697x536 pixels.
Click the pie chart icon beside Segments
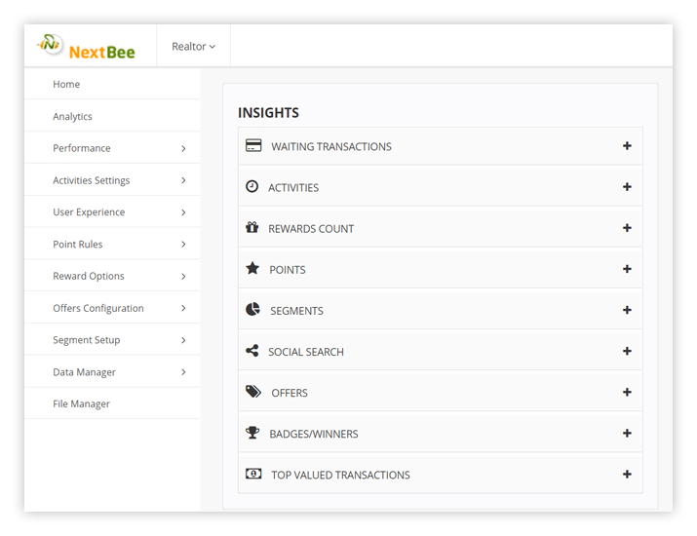click(x=252, y=310)
